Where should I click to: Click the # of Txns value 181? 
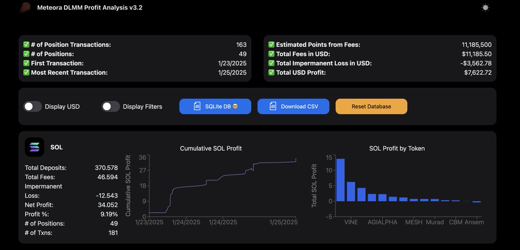point(113,233)
